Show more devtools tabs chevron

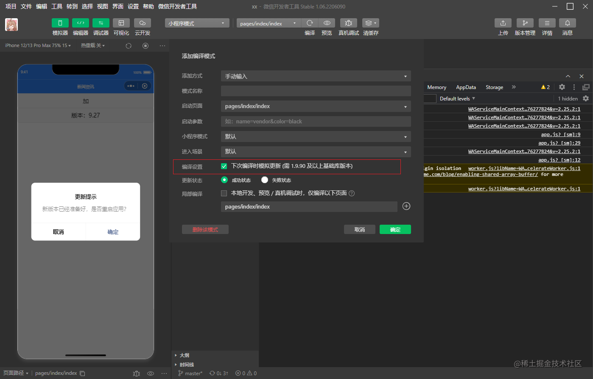(x=514, y=87)
